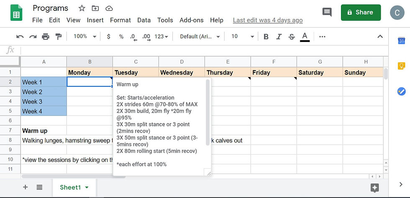The width and height of the screenshot is (410, 198).
Task: Click the undo arrow in toolbar
Action: 20,36
